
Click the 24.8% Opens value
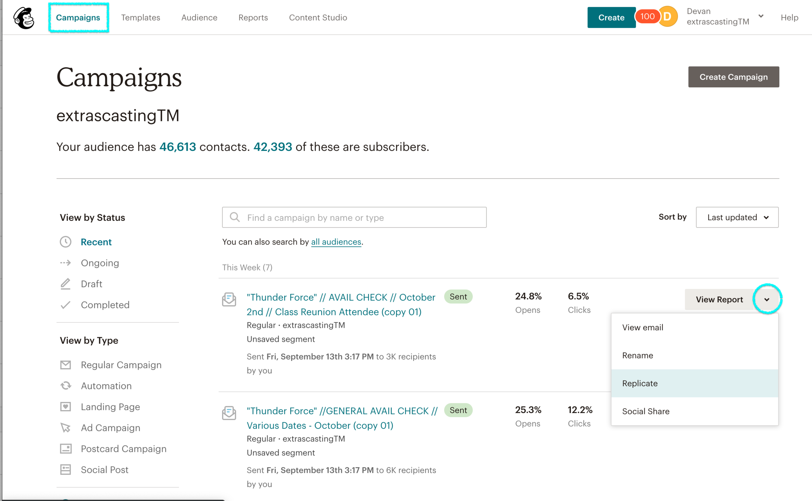(x=528, y=296)
